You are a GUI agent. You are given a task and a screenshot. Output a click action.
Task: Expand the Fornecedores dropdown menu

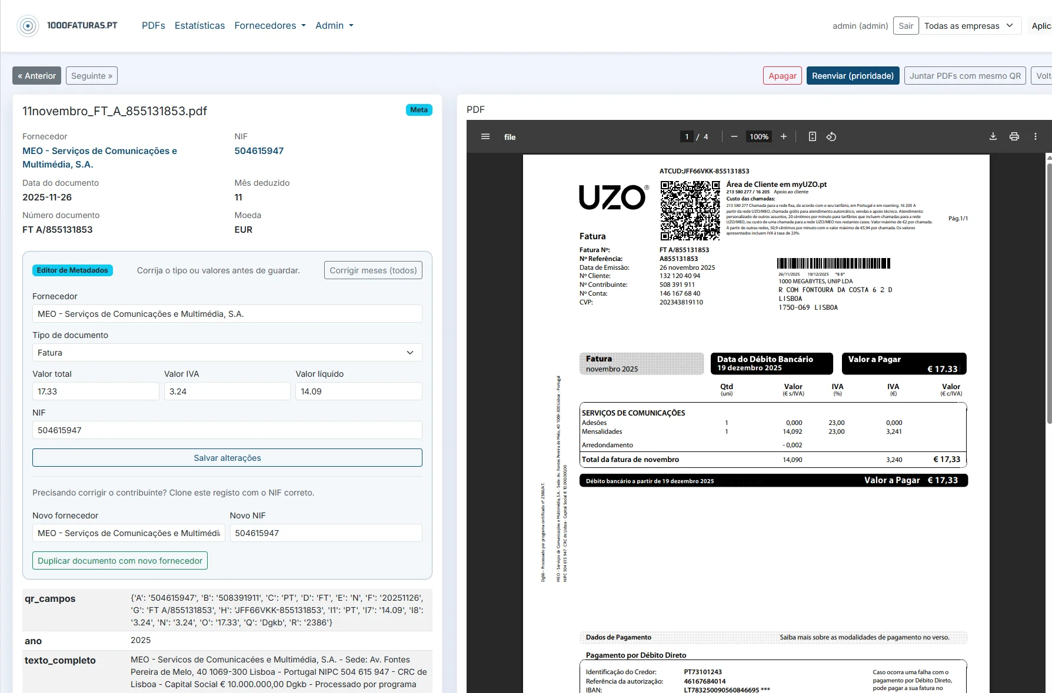click(x=270, y=26)
